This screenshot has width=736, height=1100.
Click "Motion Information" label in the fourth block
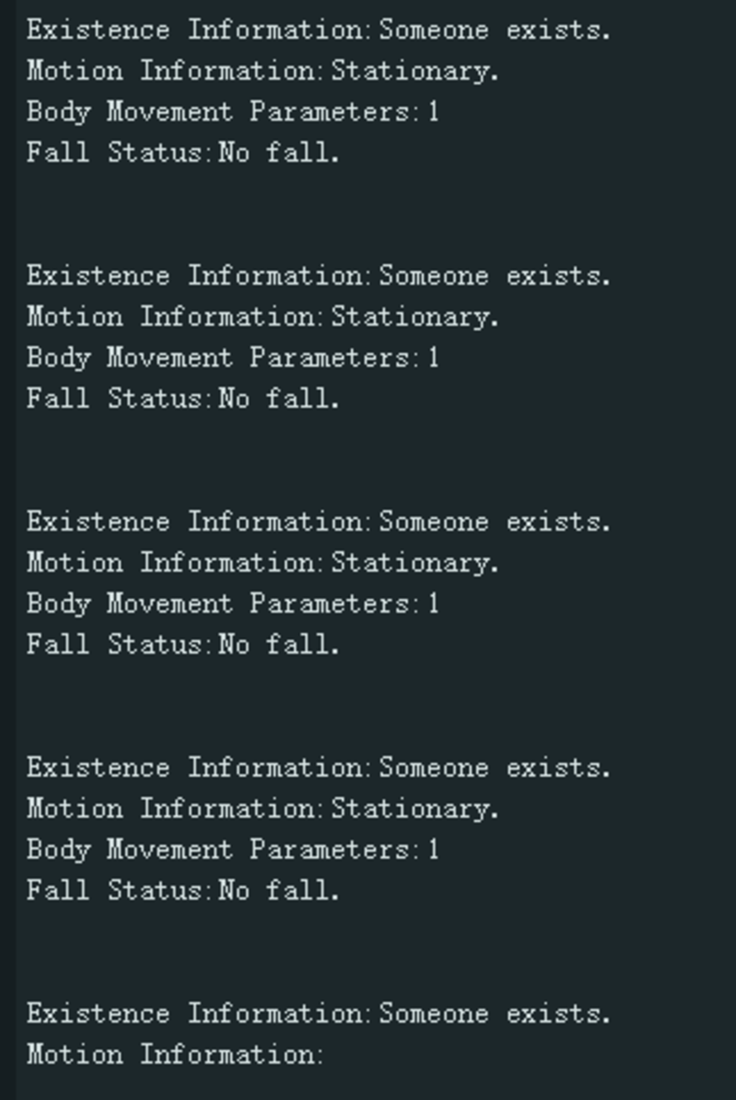pyautogui.click(x=174, y=808)
